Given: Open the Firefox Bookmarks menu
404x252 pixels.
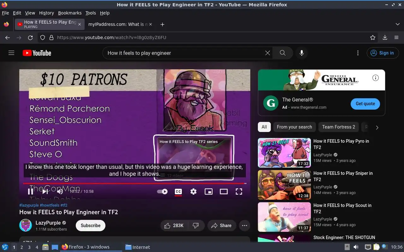Looking at the screenshot, I should click(70, 13).
